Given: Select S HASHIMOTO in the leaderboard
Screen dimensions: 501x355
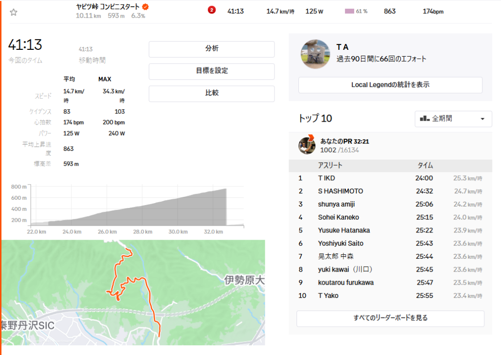Looking at the screenshot, I should (341, 191).
